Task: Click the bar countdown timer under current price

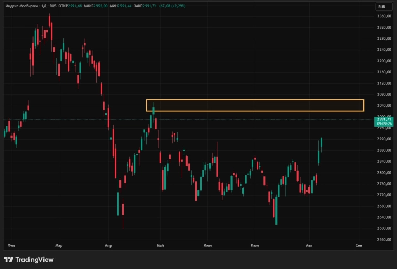Action: tap(384, 125)
